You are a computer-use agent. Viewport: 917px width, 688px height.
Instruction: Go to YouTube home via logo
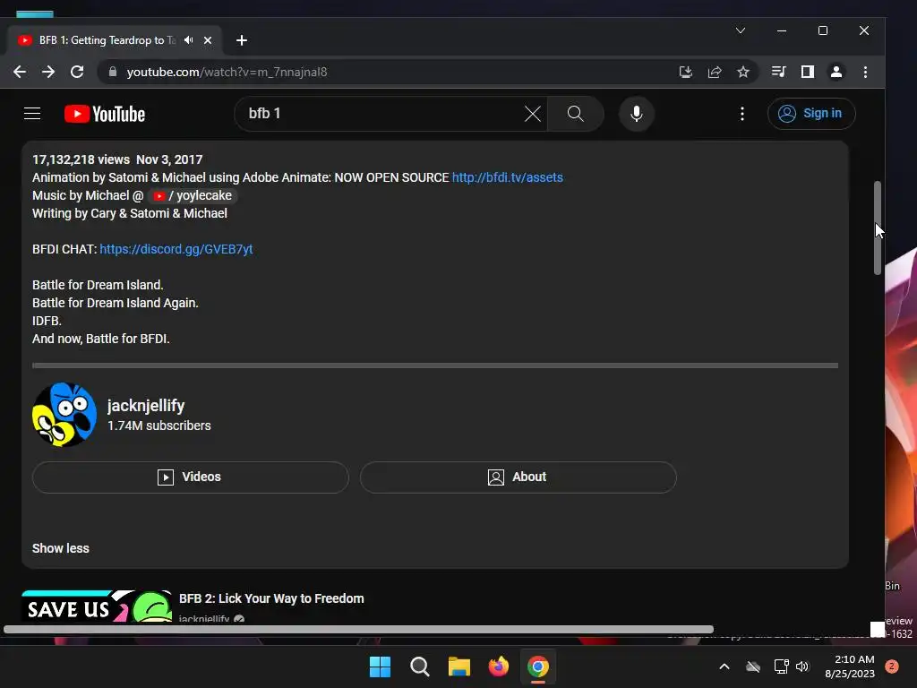coord(105,114)
